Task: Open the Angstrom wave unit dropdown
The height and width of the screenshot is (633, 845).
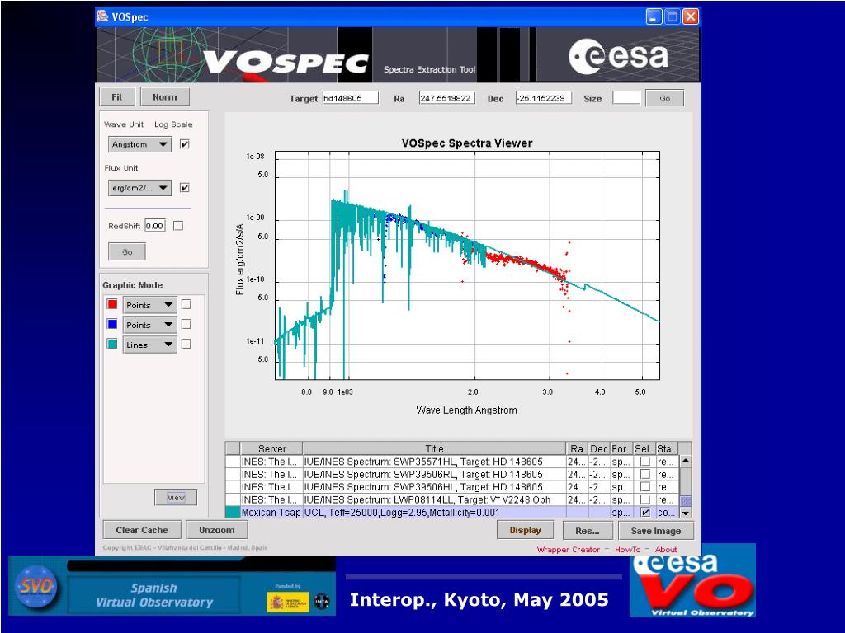Action: tap(139, 144)
